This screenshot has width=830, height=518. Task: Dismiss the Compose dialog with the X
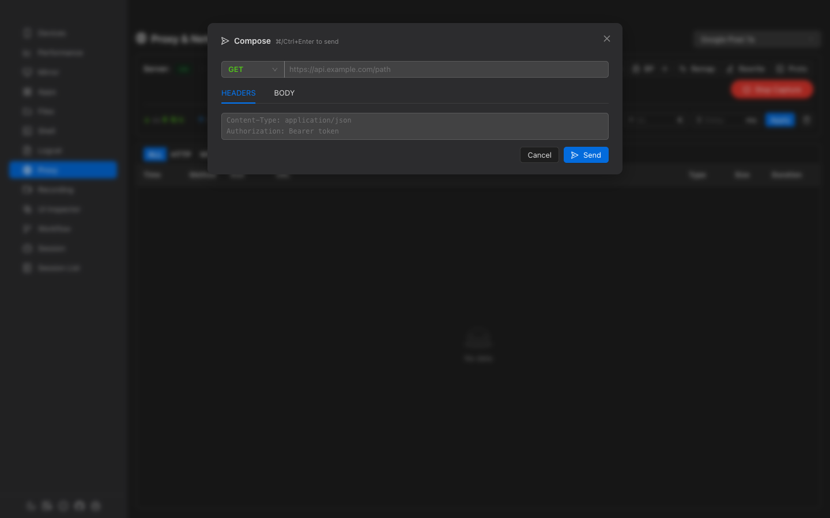point(606,39)
